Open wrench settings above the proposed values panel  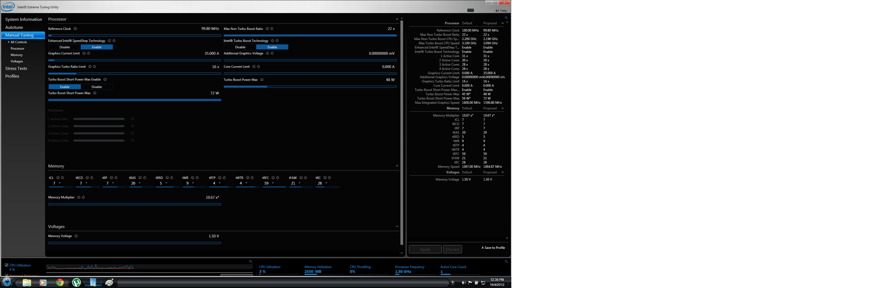506,18
